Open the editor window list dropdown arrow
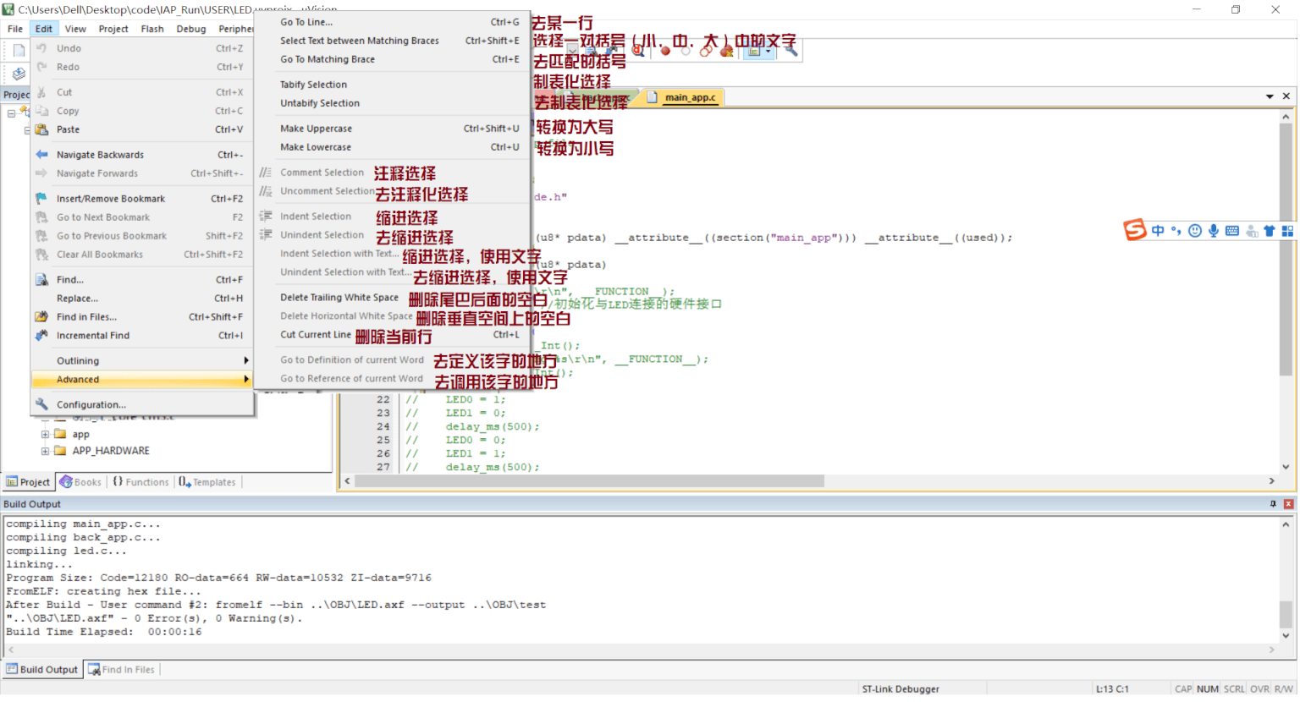The width and height of the screenshot is (1300, 702). (x=1270, y=96)
